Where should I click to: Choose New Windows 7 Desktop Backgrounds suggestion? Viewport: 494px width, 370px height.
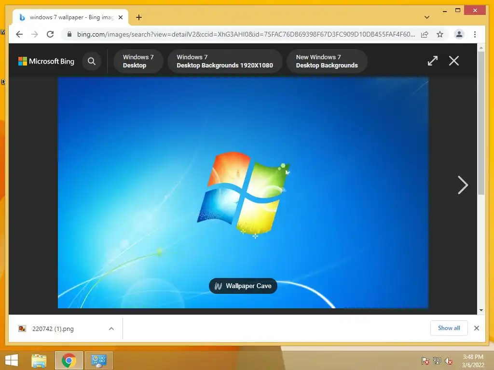(x=327, y=61)
